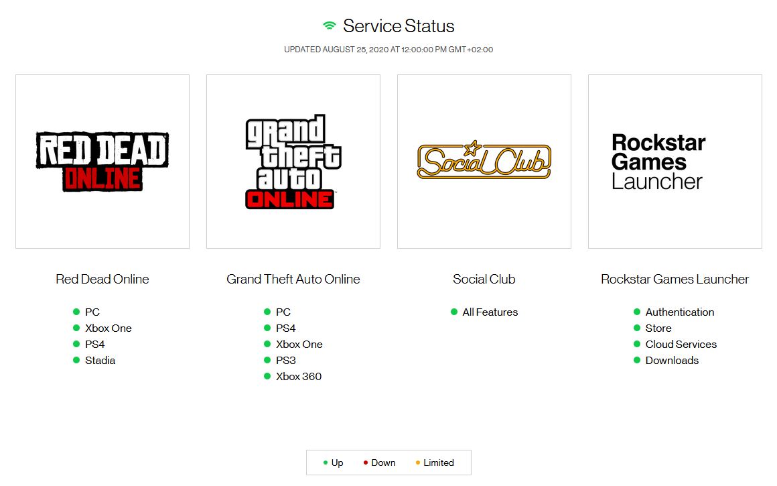
Task: Click the Authentication status indicator
Action: 638,312
